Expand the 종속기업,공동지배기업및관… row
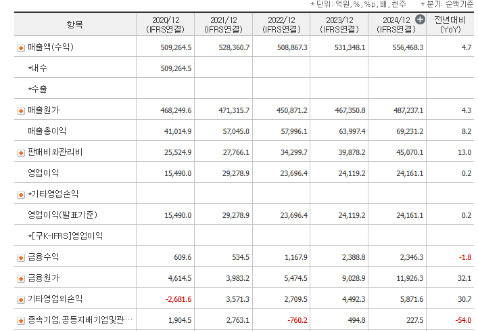This screenshot has width=478, height=331. coord(21,321)
